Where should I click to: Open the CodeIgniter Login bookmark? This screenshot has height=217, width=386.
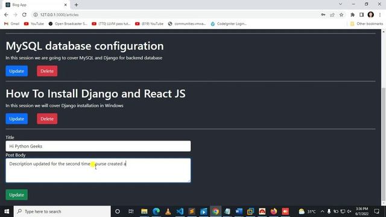[x=229, y=24]
